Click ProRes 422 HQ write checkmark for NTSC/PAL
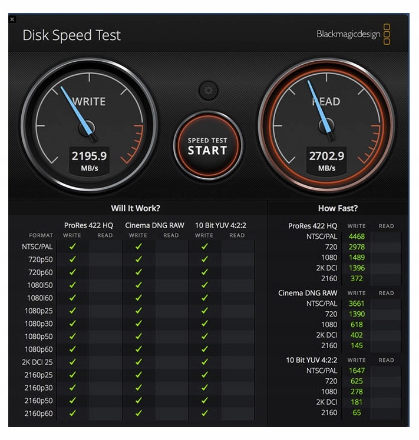This screenshot has height=440, width=419. pos(72,246)
